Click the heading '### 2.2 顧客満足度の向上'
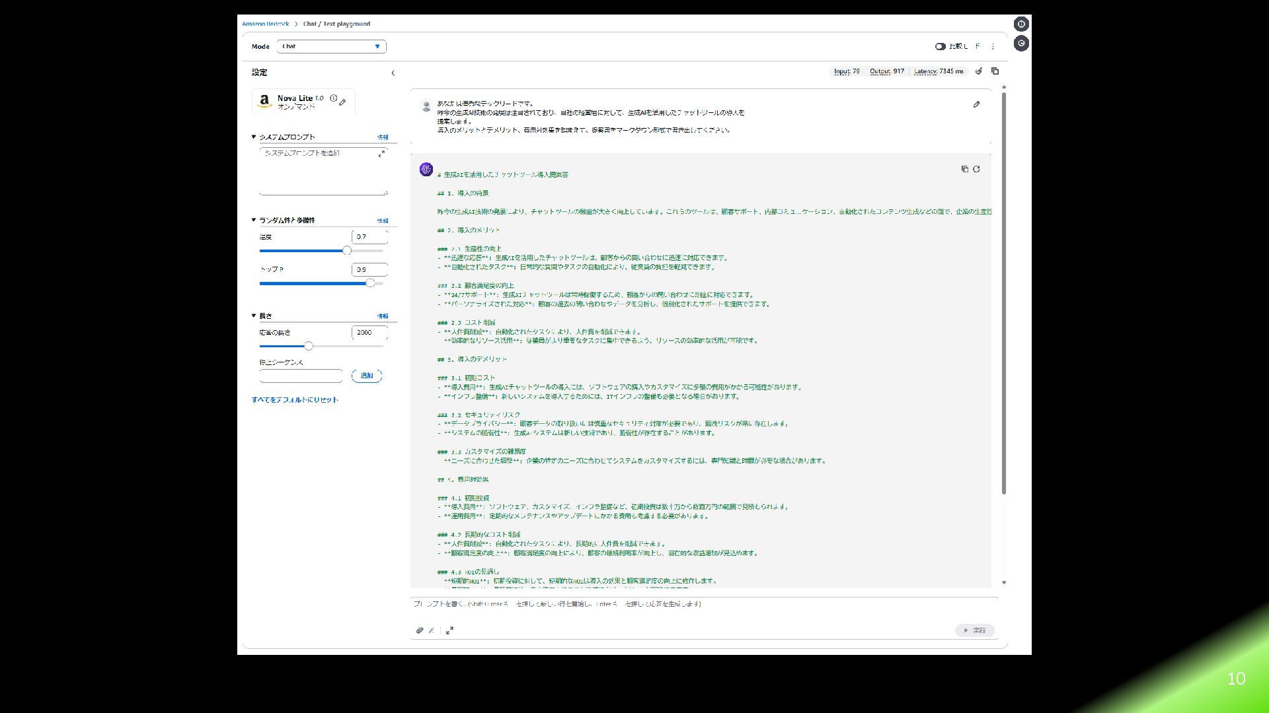 (x=475, y=287)
